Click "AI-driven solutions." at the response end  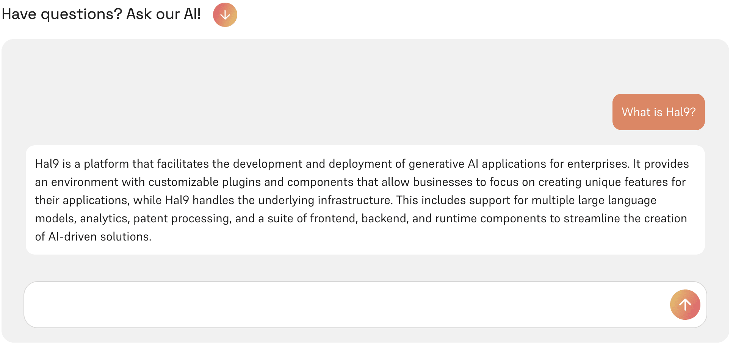pos(100,237)
